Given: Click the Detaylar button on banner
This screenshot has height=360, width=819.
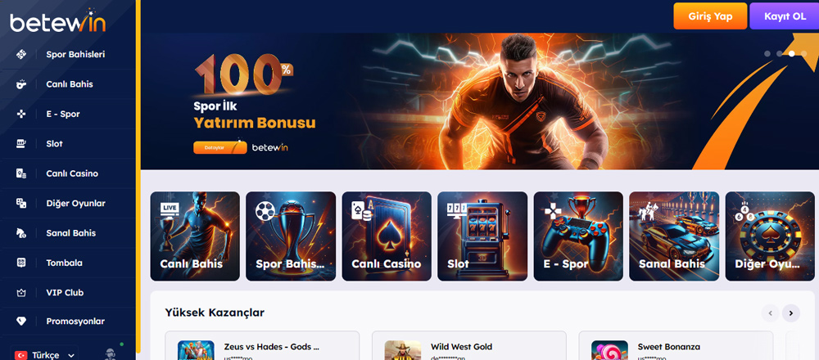Looking at the screenshot, I should (x=219, y=147).
